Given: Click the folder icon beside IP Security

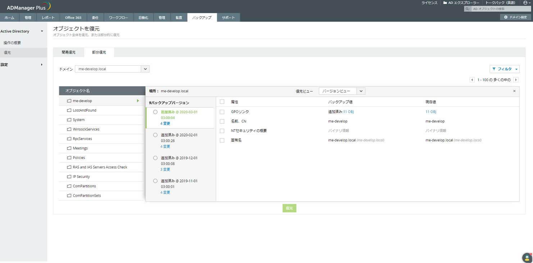Looking at the screenshot, I should tap(69, 177).
